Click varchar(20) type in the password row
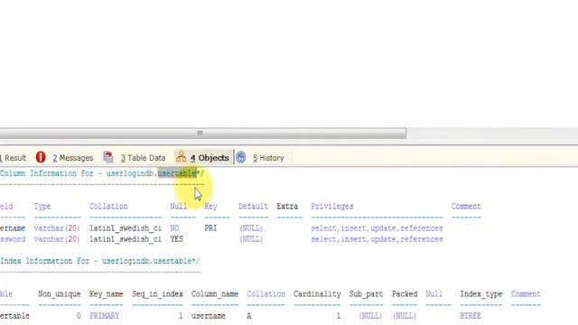 57,239
